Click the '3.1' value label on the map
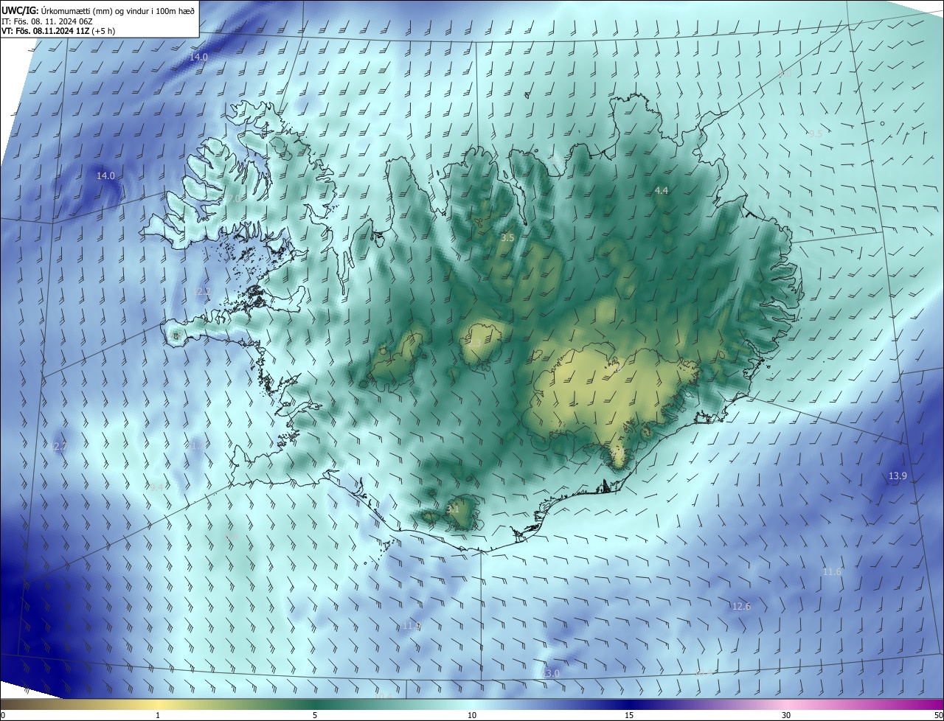 pos(454,509)
